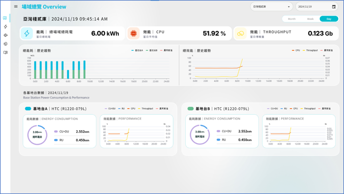
Task: Toggle CPU legend in total performance chart
Action: pyautogui.click(x=296, y=50)
